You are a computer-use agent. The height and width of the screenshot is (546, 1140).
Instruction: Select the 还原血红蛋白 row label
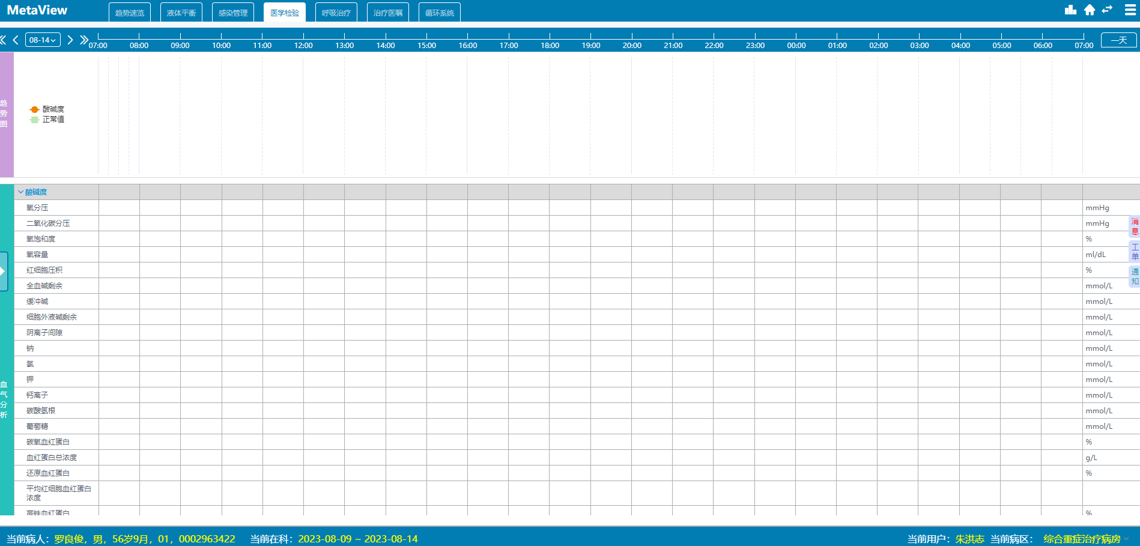click(48, 473)
